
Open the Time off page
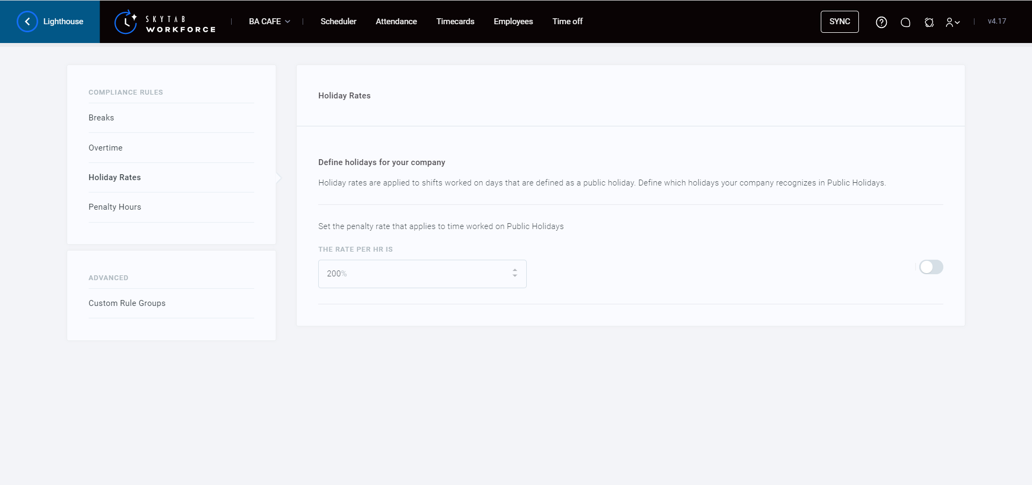coord(567,22)
